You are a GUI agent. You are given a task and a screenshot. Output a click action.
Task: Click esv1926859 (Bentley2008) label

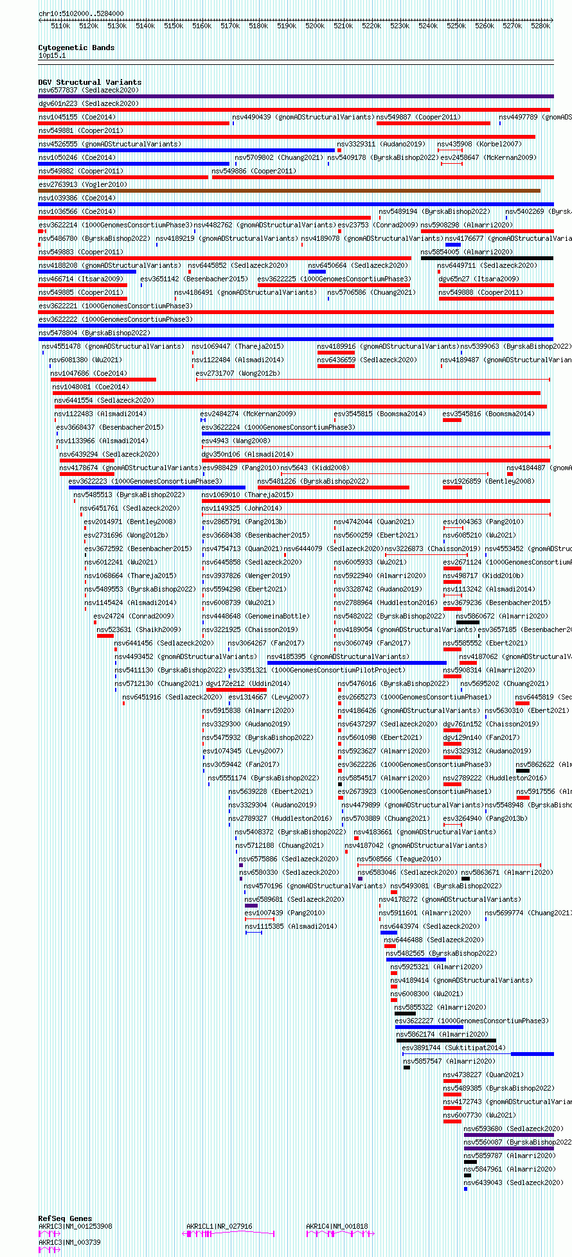pyautogui.click(x=489, y=481)
